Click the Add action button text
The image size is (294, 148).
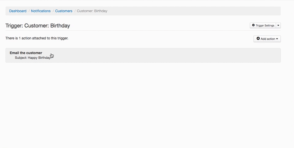point(268,39)
